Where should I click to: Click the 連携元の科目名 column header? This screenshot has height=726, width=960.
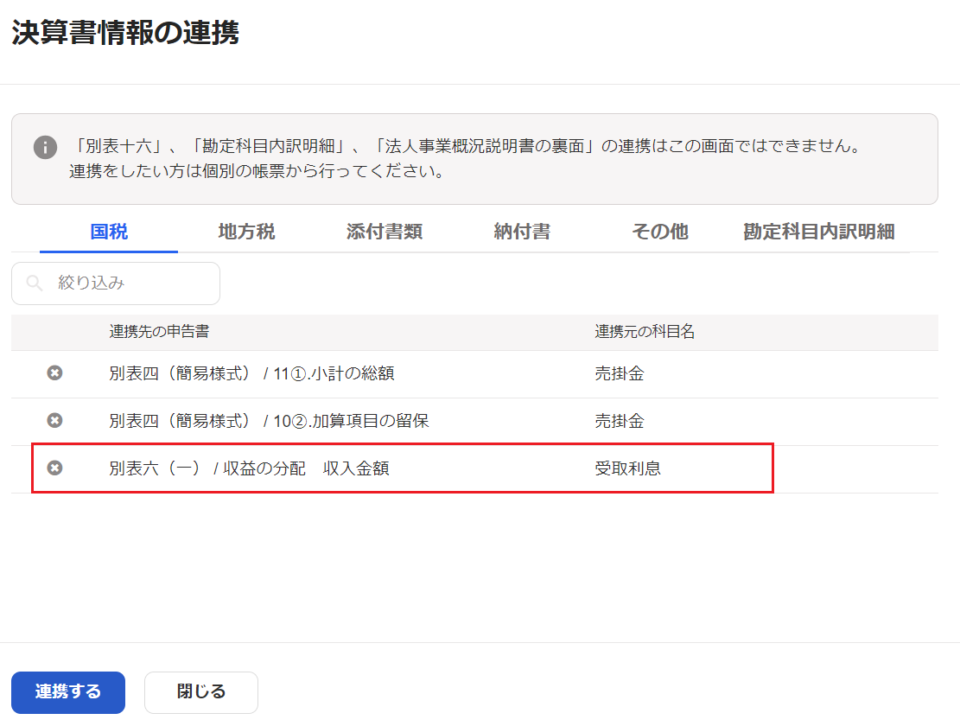pyautogui.click(x=645, y=332)
